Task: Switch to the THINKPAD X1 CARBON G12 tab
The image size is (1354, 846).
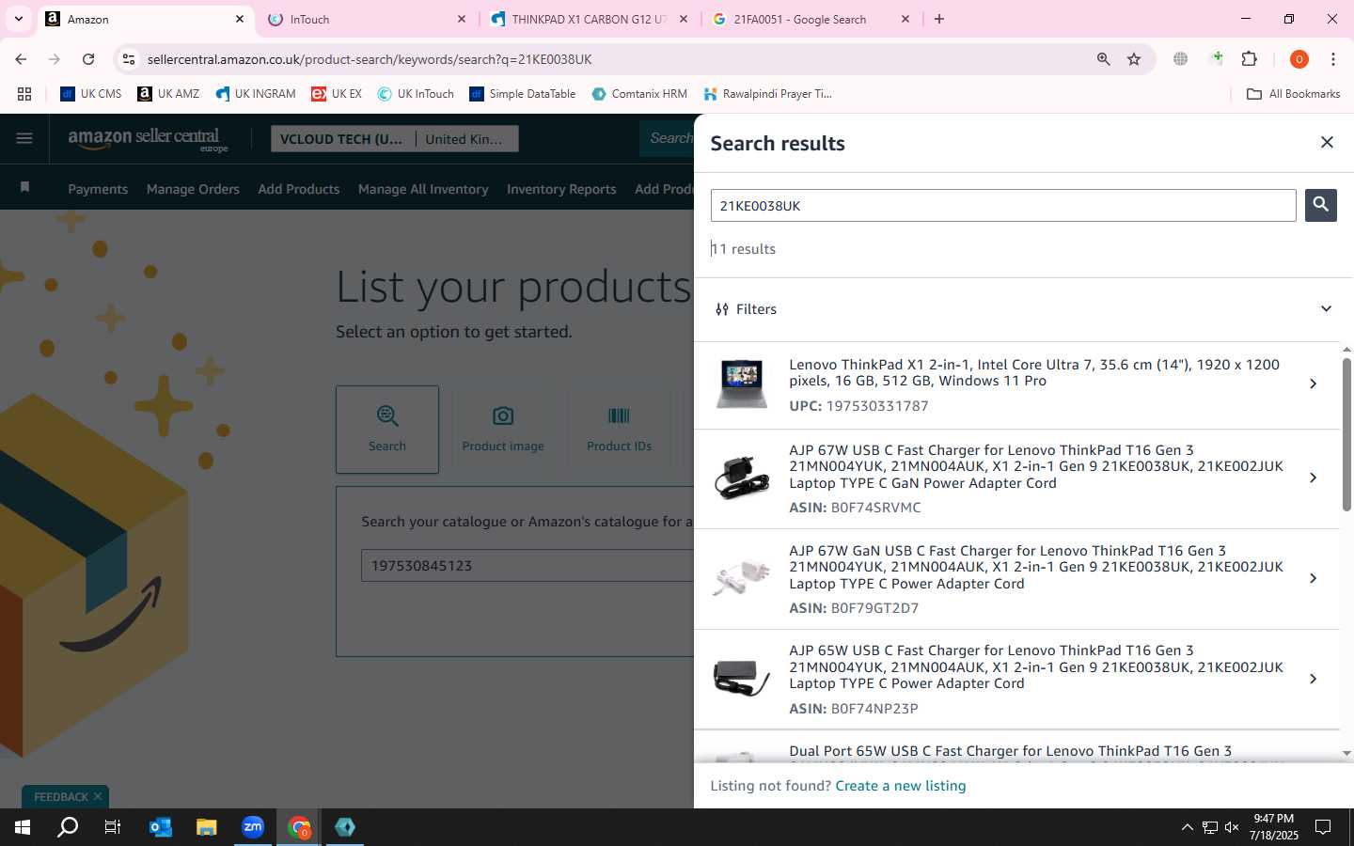Action: click(x=588, y=19)
